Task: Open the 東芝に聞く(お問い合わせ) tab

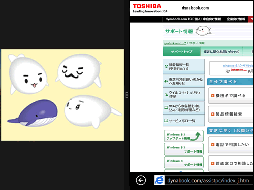Action: point(221,52)
